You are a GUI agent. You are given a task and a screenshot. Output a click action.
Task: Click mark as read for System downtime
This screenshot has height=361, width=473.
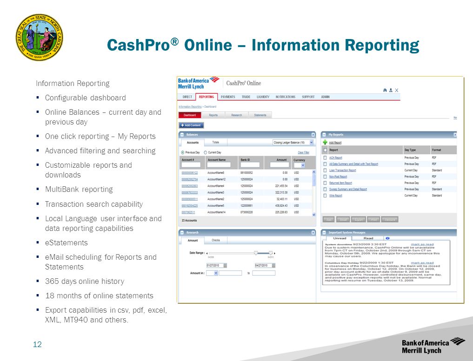pyautogui.click(x=422, y=244)
